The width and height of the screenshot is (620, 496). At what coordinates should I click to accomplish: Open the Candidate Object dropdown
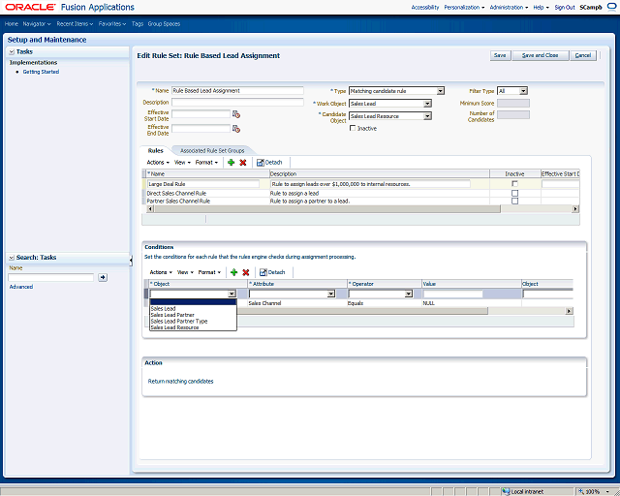[427, 116]
